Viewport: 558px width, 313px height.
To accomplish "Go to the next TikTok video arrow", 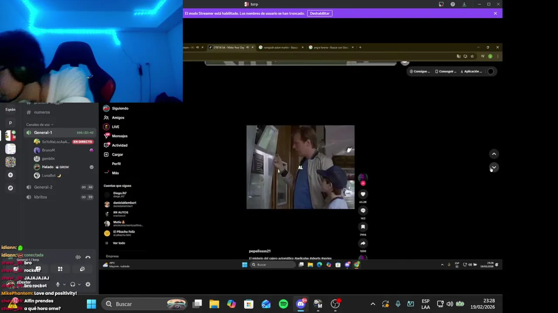I will click(x=494, y=167).
